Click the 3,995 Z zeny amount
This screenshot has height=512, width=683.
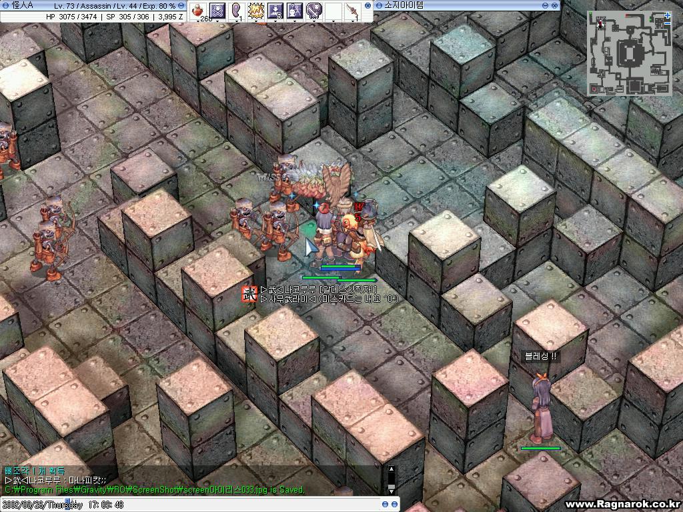tap(171, 17)
